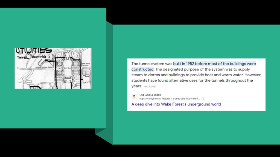Click the building outline at the map's right edge
The width and height of the screenshot is (280, 157).
86,79
